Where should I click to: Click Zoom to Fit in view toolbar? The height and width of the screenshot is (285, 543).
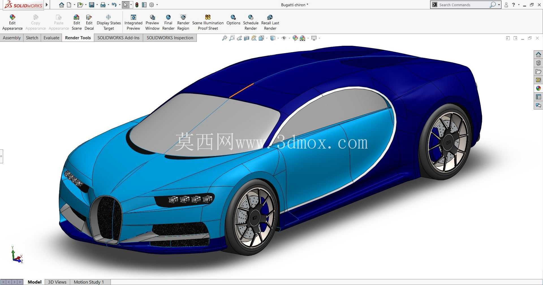point(225,38)
